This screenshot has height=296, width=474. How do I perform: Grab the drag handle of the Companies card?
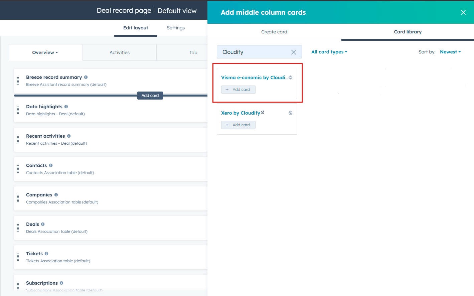pos(17,198)
